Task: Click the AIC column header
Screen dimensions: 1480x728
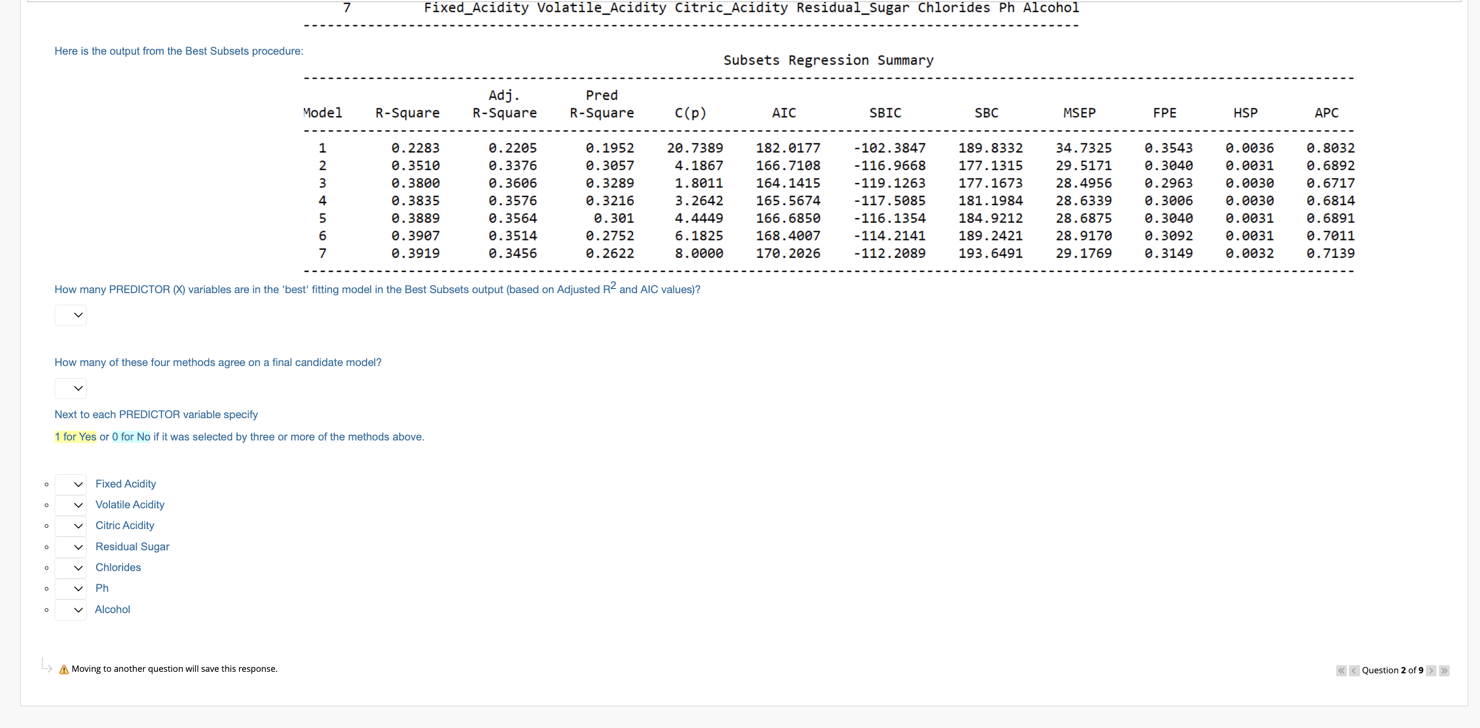Action: tap(784, 112)
